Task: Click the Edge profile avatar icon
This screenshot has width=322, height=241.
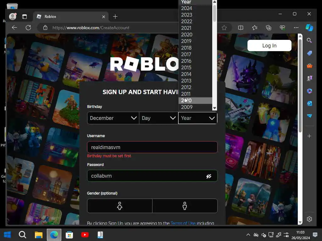Action: pyautogui.click(x=13, y=16)
